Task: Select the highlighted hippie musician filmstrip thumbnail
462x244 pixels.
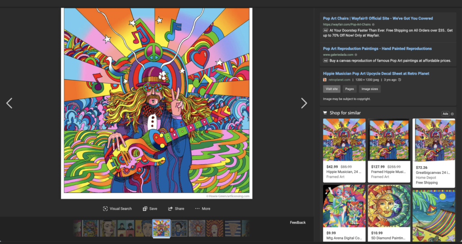Action: [x=161, y=228]
